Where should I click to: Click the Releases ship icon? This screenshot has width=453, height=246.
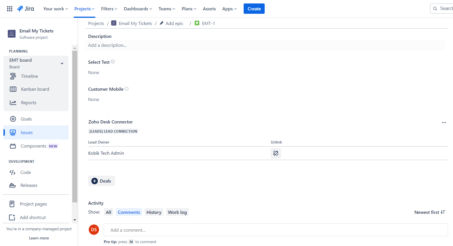12,185
